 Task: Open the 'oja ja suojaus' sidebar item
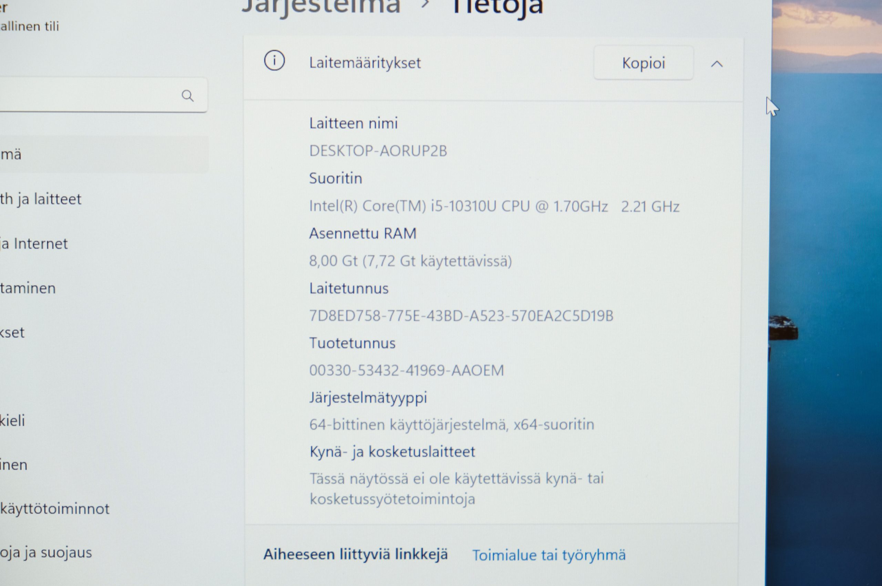pos(46,553)
